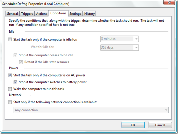Go to the Settings tab
Screen dimensions: 178x134
(x=75, y=14)
